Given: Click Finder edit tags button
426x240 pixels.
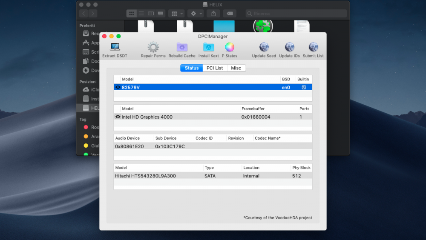Looking at the screenshot, I should (230, 13).
